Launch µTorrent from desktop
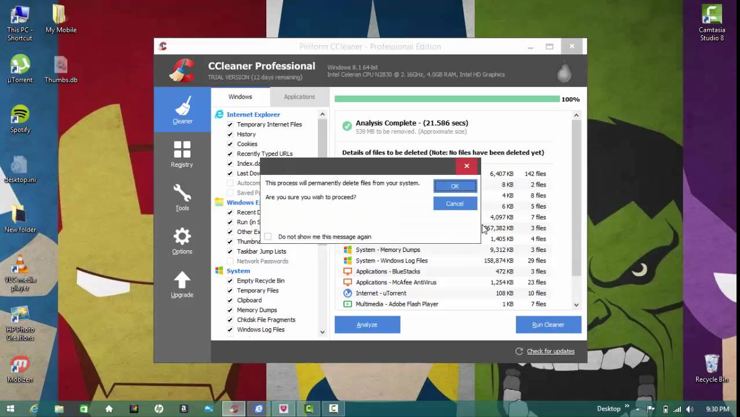The width and height of the screenshot is (740, 417). (20, 69)
